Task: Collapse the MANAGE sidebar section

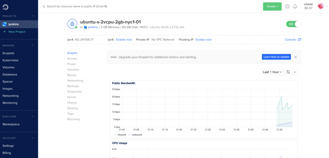Action: (x=33, y=46)
